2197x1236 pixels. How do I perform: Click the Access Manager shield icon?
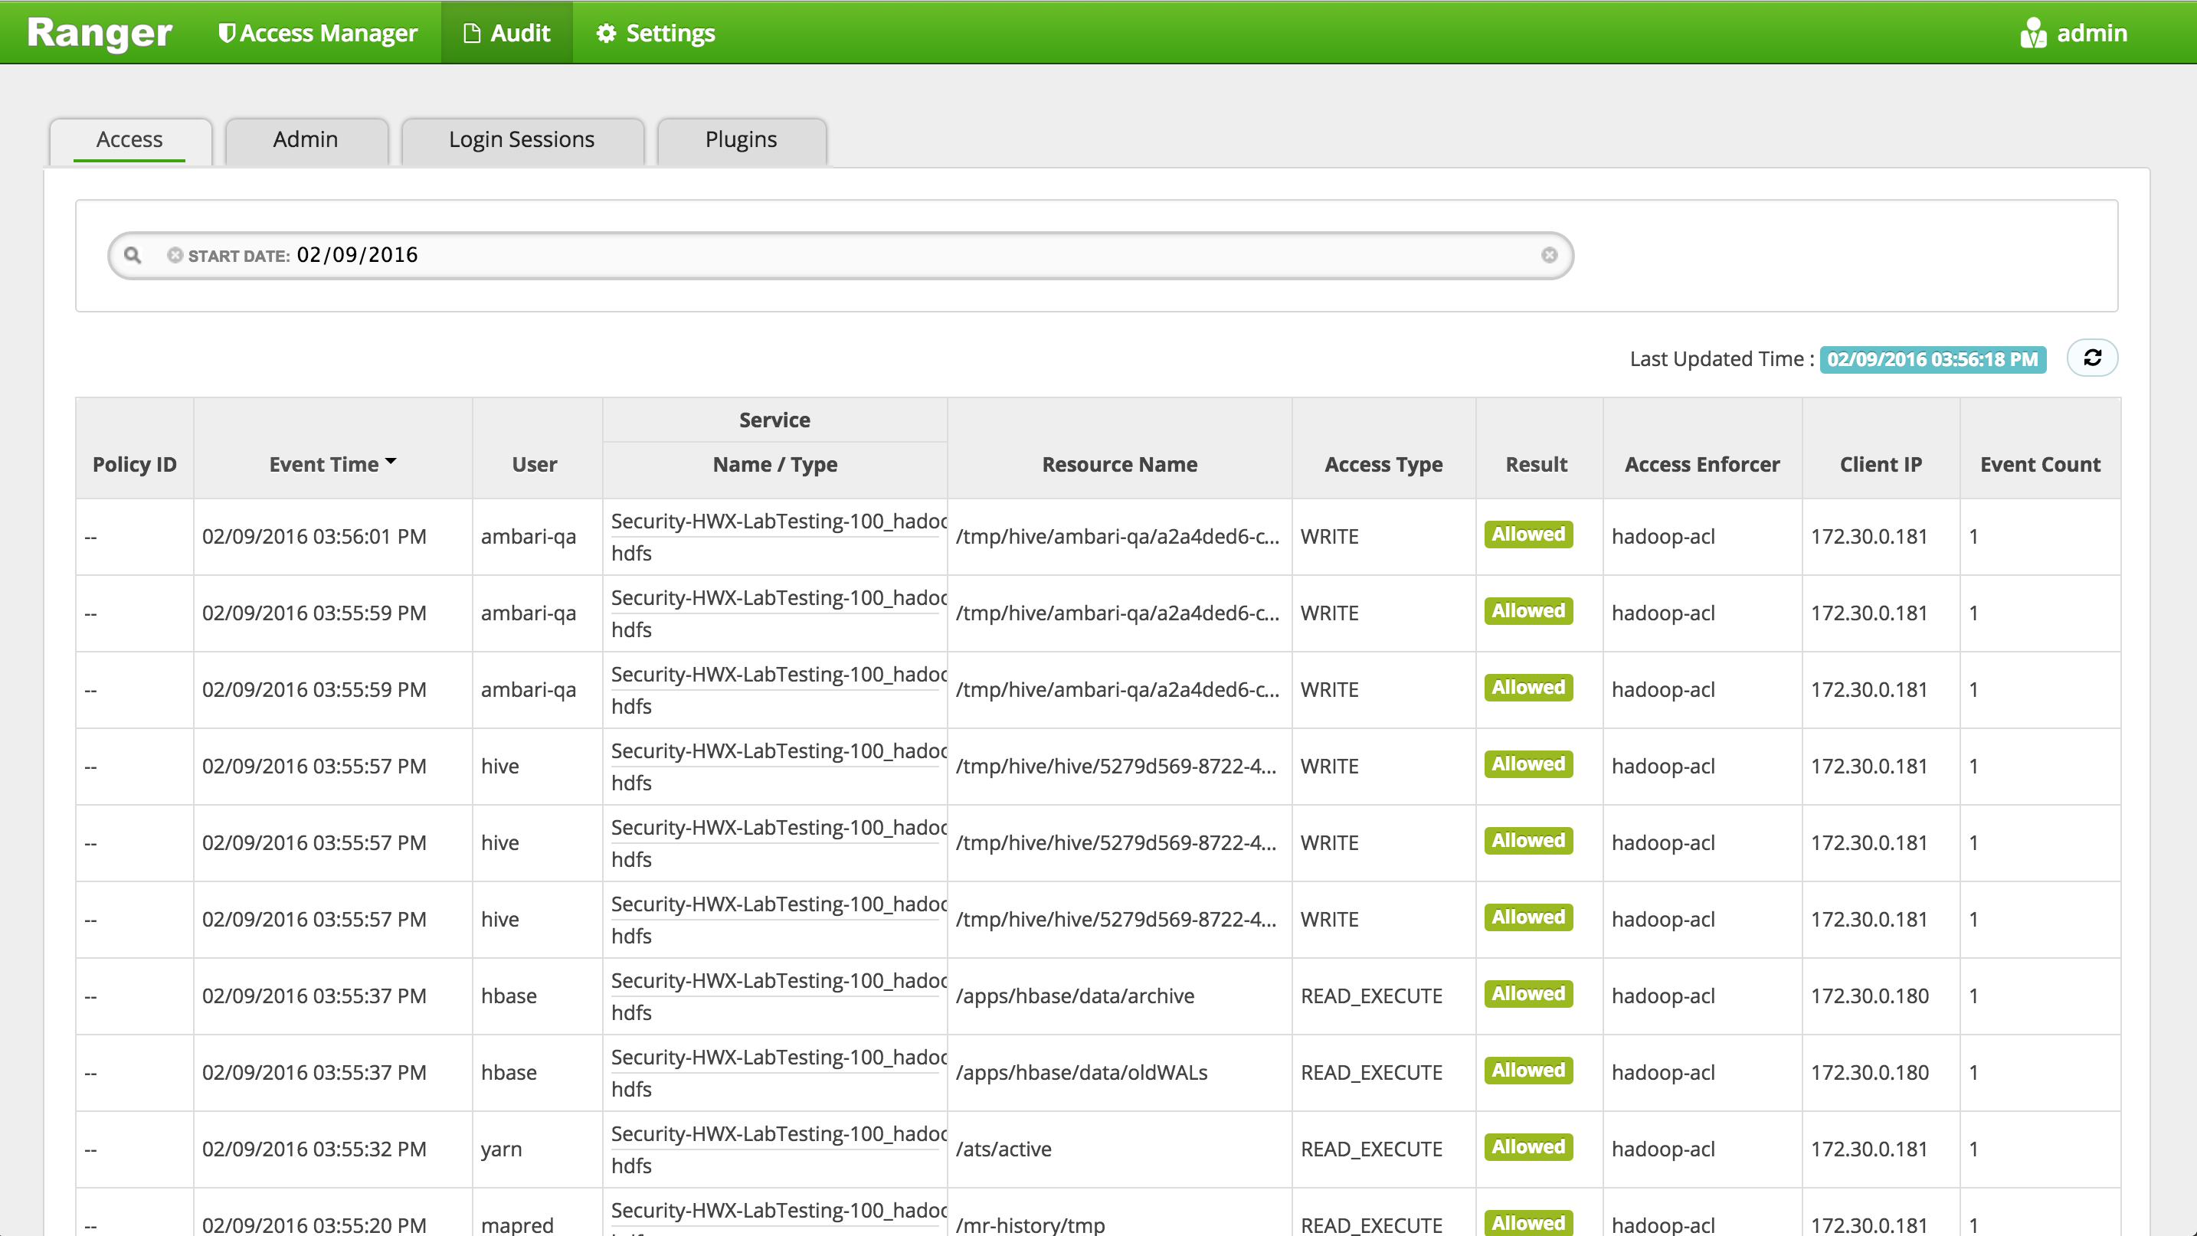click(x=226, y=33)
